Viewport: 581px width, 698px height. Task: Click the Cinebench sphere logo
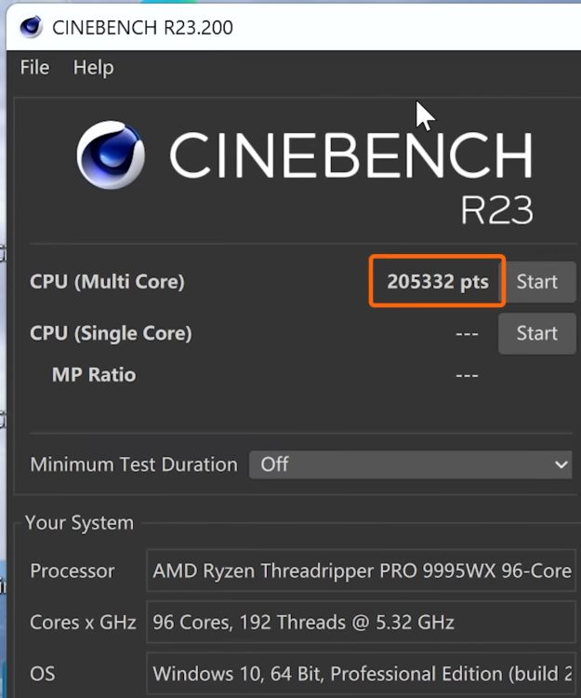[x=111, y=155]
